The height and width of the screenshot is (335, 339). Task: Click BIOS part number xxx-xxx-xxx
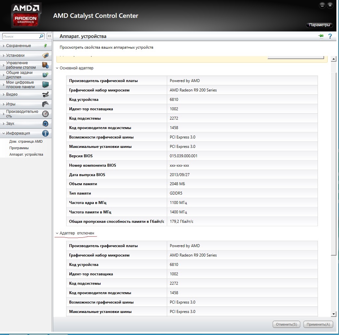point(179,165)
